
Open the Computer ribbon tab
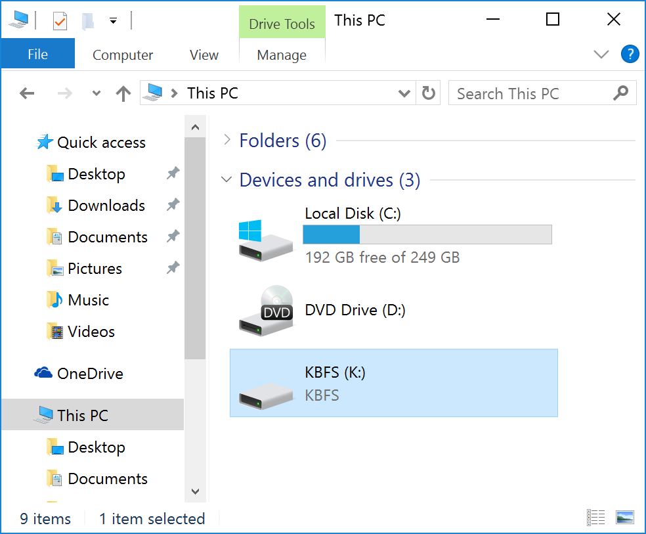point(123,55)
